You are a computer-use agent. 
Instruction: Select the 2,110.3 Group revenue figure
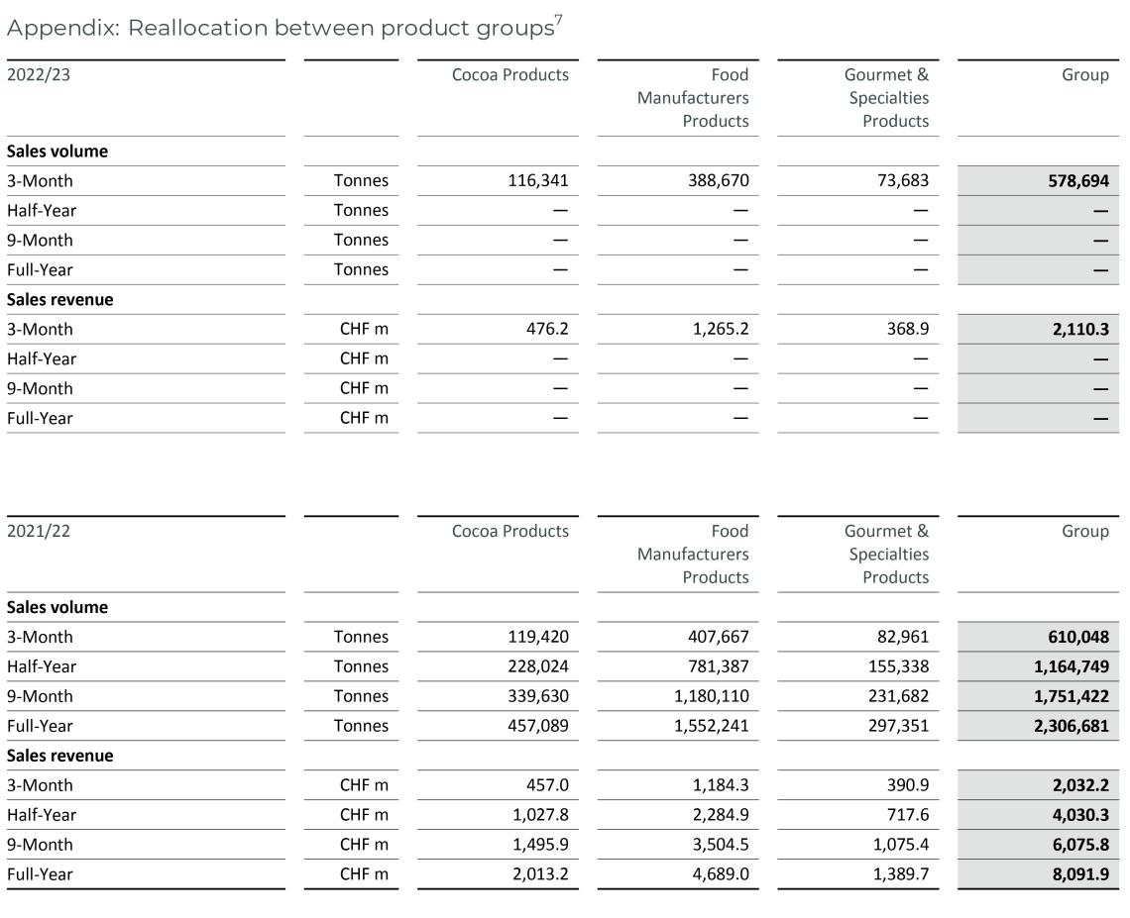pyautogui.click(x=1081, y=328)
